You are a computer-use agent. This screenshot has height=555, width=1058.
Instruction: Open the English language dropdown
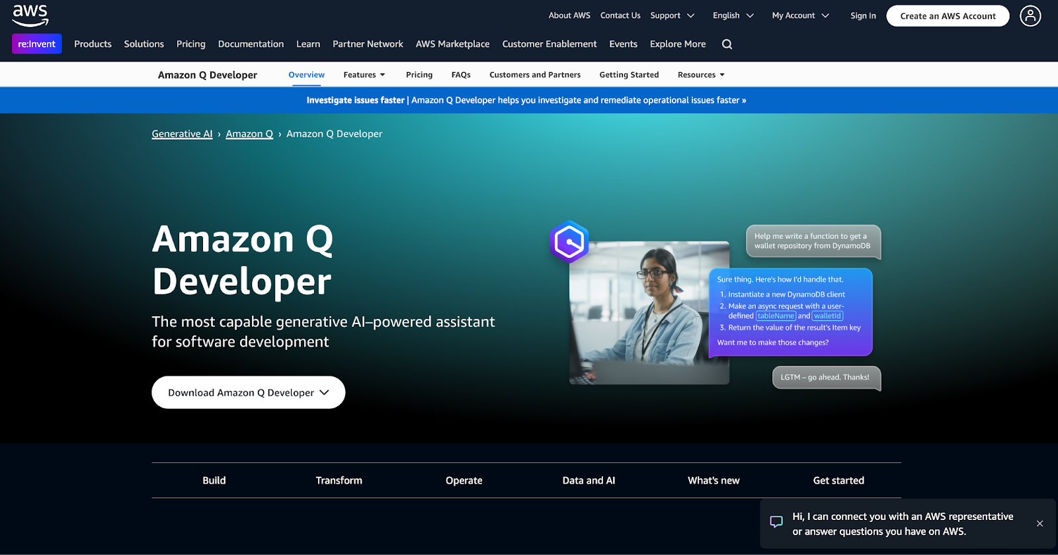[x=733, y=16]
